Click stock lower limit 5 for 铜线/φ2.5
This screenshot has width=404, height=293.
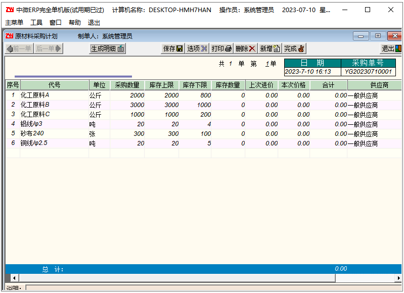tap(195, 143)
